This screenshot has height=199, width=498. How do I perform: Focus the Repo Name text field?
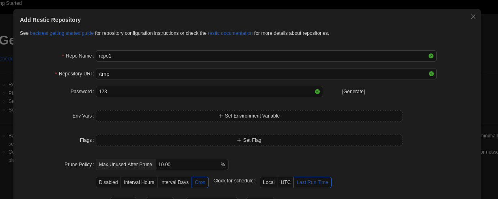coord(260,56)
